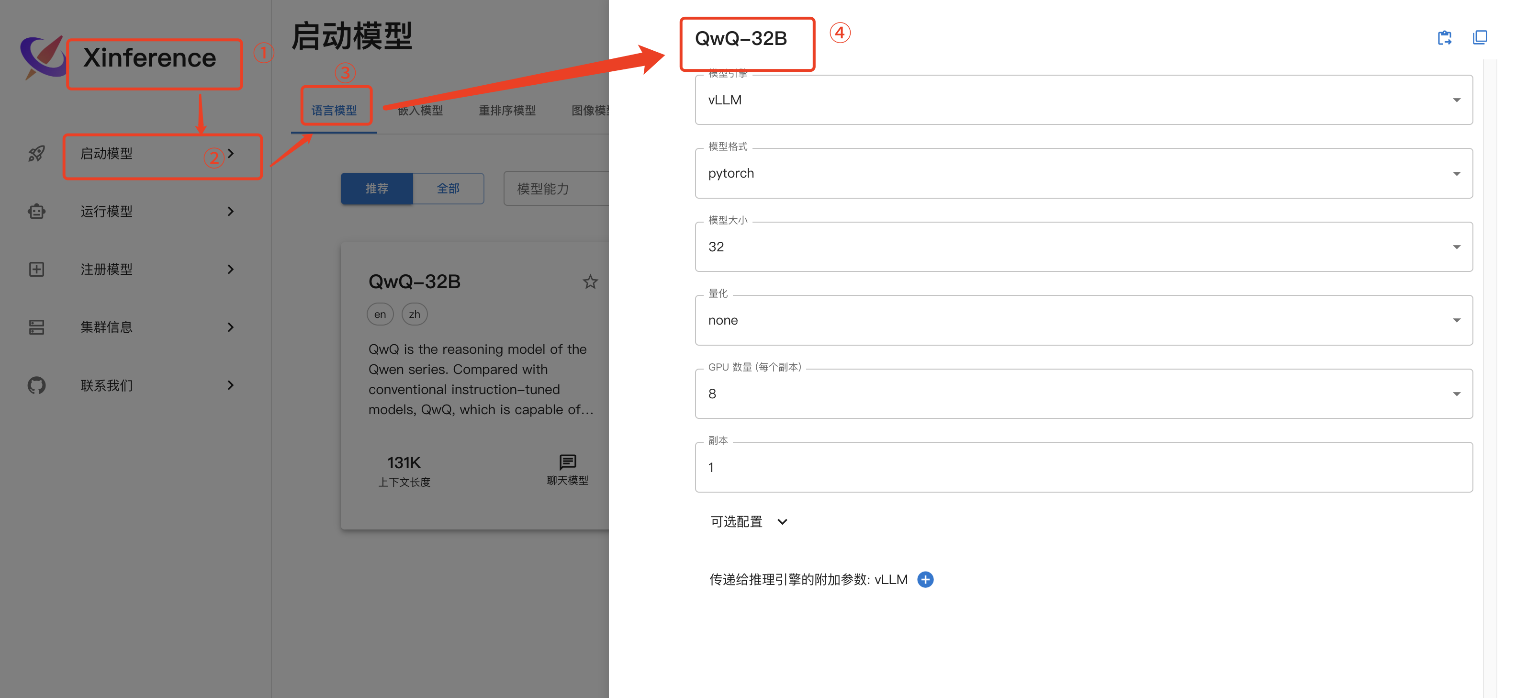This screenshot has height=698, width=1527.
Task: Favorite the QwQ-32B model with star icon
Action: [590, 281]
